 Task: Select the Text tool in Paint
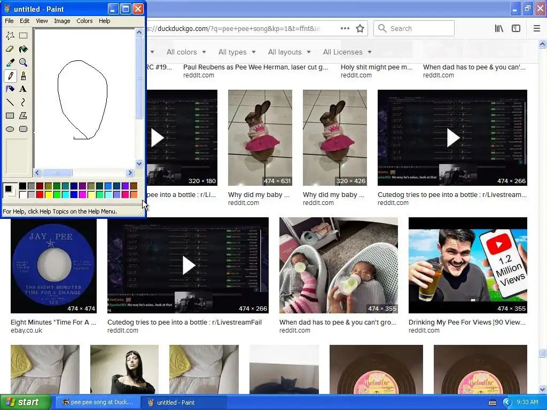click(x=24, y=89)
